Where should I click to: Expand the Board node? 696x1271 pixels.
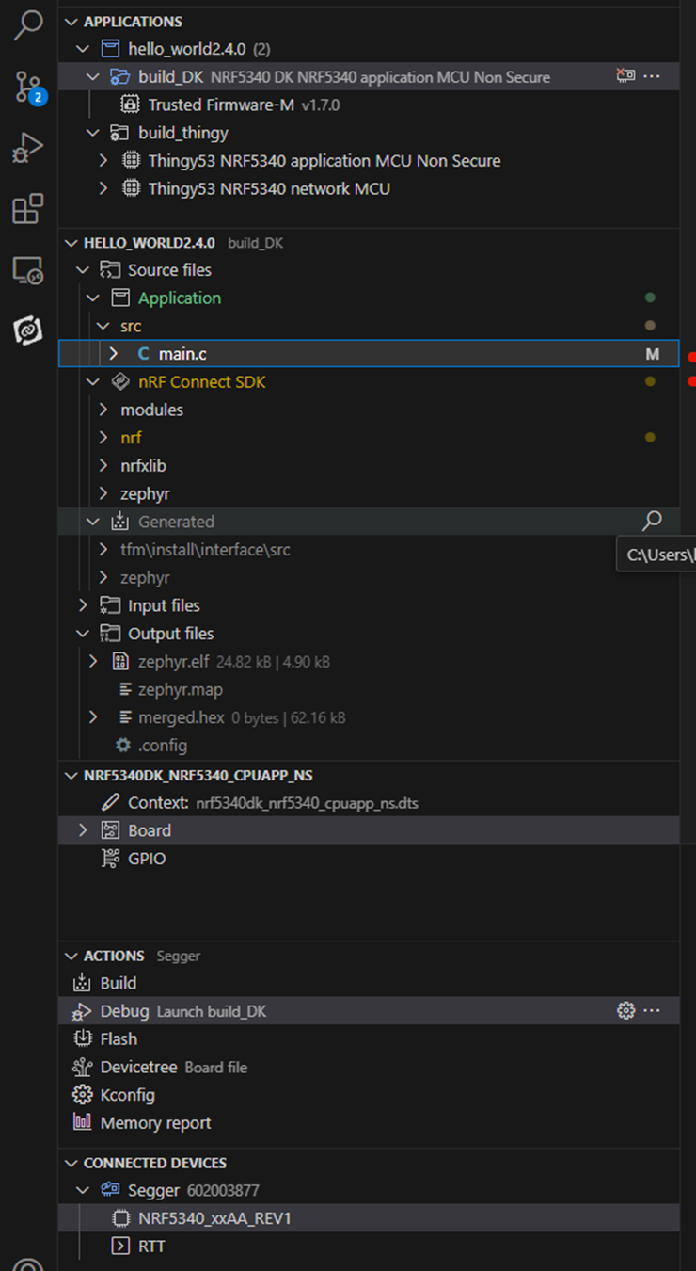click(x=83, y=830)
